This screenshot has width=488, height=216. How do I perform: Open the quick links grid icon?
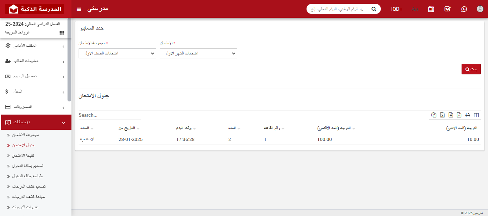(61, 33)
